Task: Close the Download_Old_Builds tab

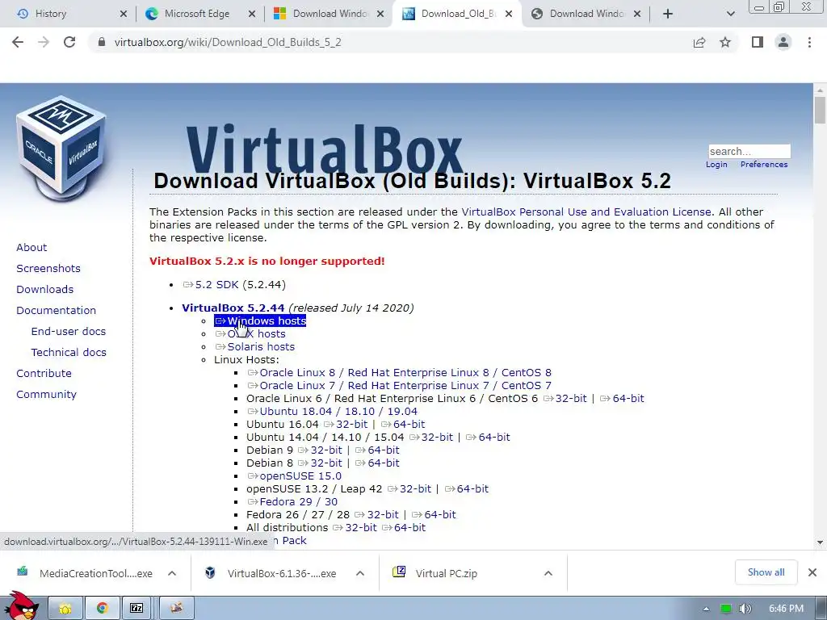Action: pyautogui.click(x=509, y=15)
